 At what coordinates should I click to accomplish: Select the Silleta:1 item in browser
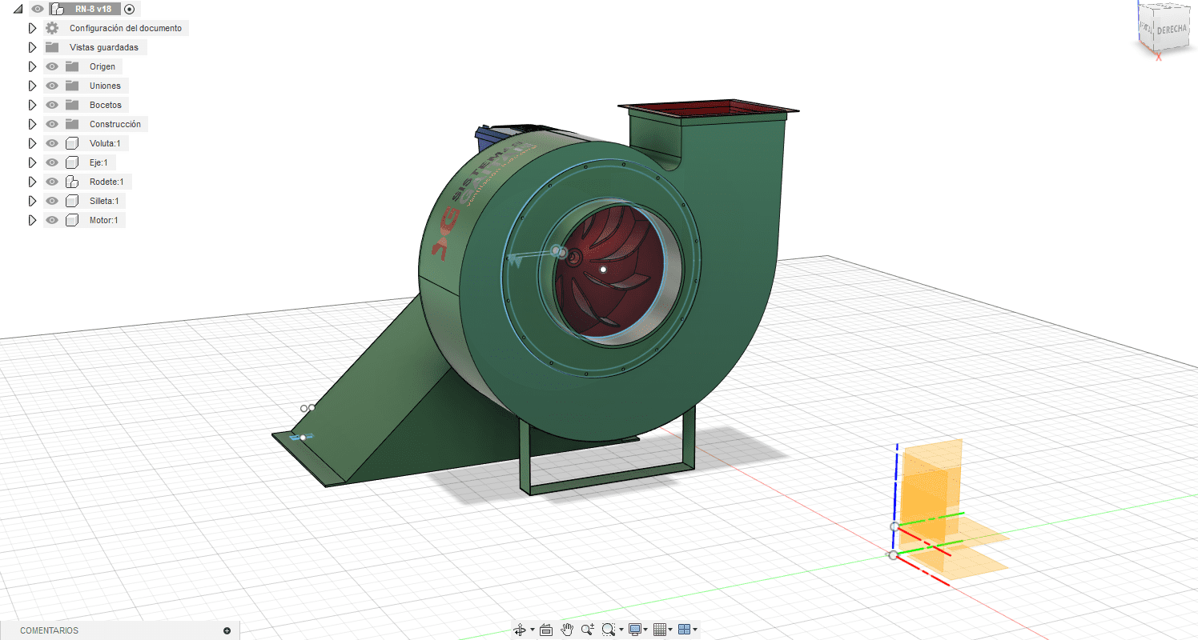pyautogui.click(x=104, y=201)
